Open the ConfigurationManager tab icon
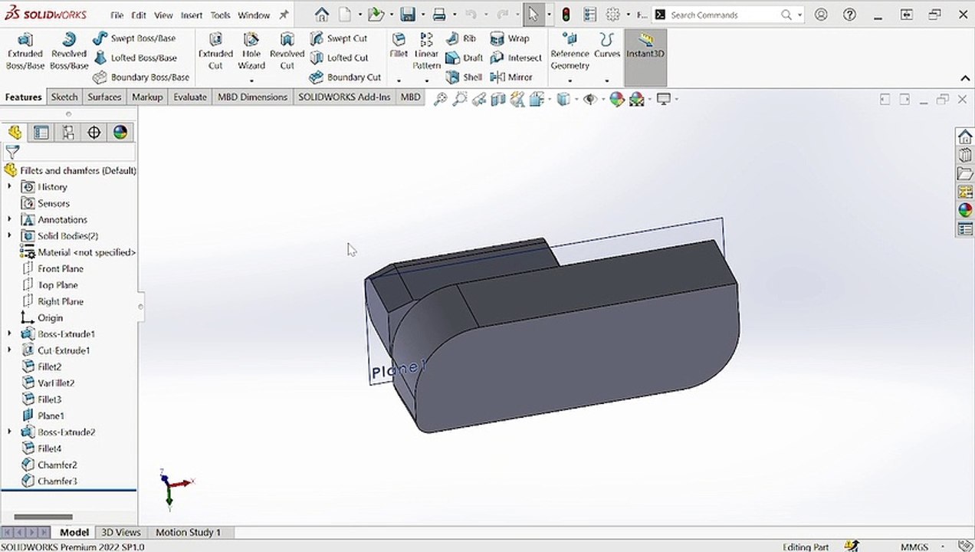Image resolution: width=975 pixels, height=552 pixels. (67, 133)
